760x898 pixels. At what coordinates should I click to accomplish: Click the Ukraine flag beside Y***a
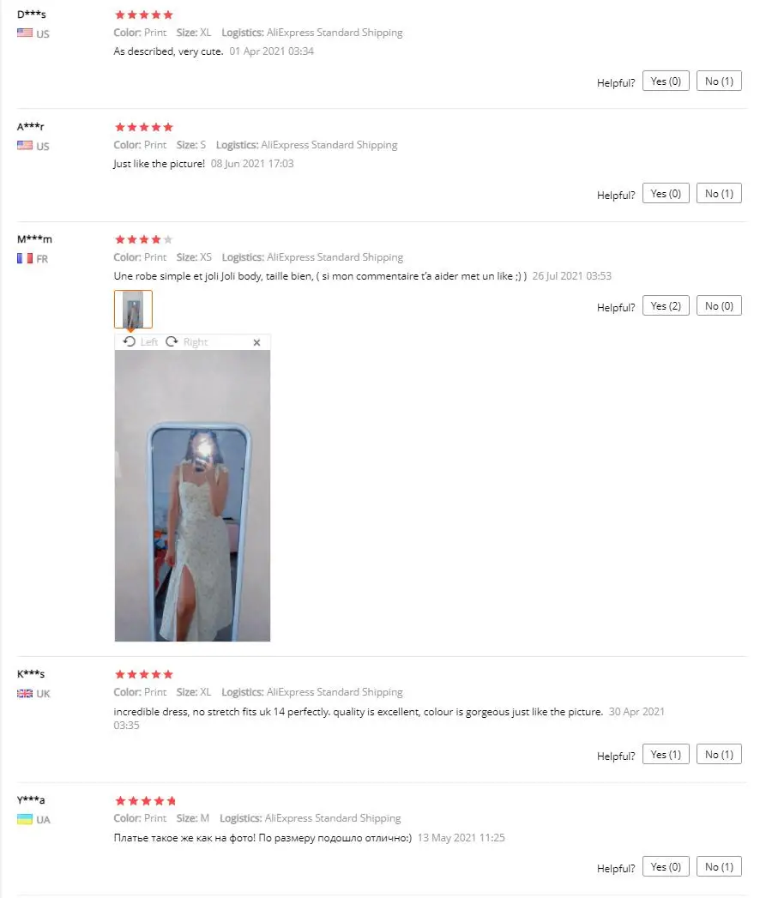(25, 819)
